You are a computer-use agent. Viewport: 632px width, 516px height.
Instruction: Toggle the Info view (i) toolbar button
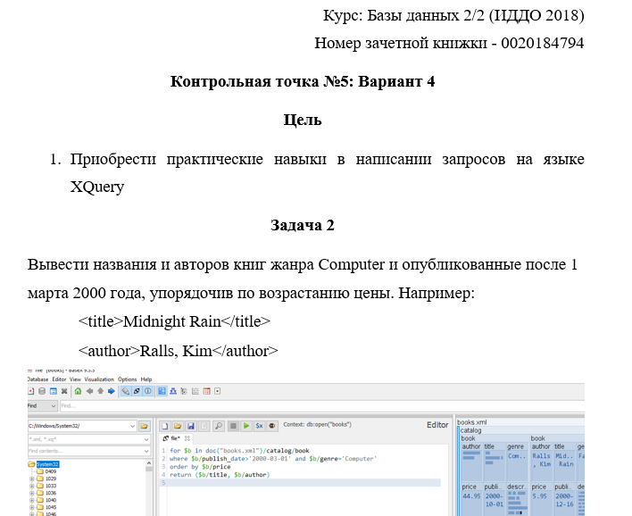pos(148,391)
